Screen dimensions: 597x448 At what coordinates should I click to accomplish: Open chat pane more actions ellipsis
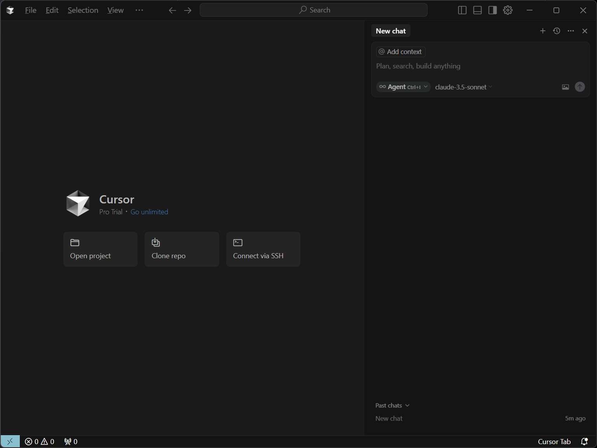571,31
